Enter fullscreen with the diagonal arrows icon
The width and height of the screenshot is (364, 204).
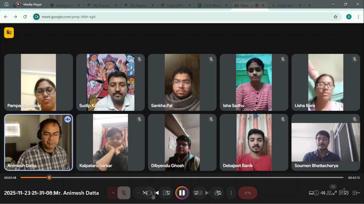tap(335, 193)
